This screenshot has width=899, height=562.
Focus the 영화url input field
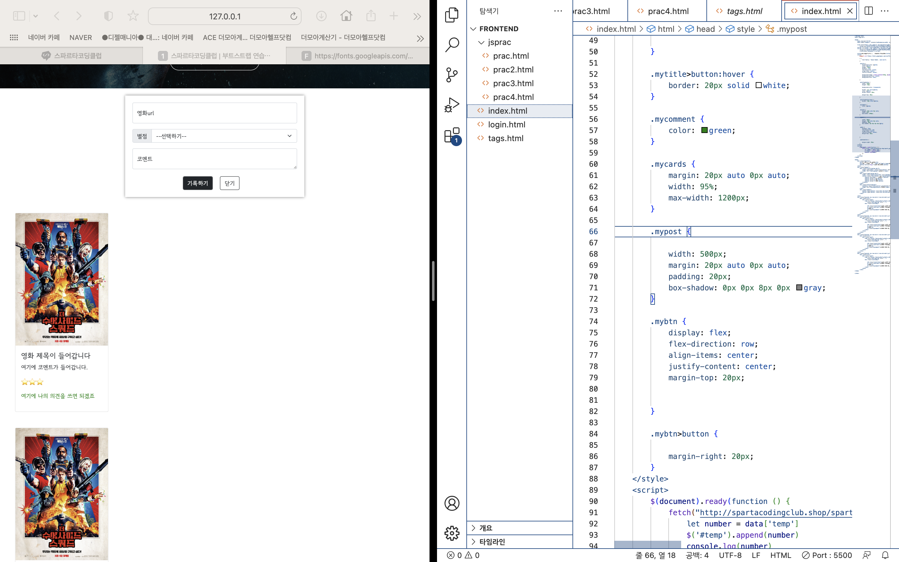tap(214, 113)
